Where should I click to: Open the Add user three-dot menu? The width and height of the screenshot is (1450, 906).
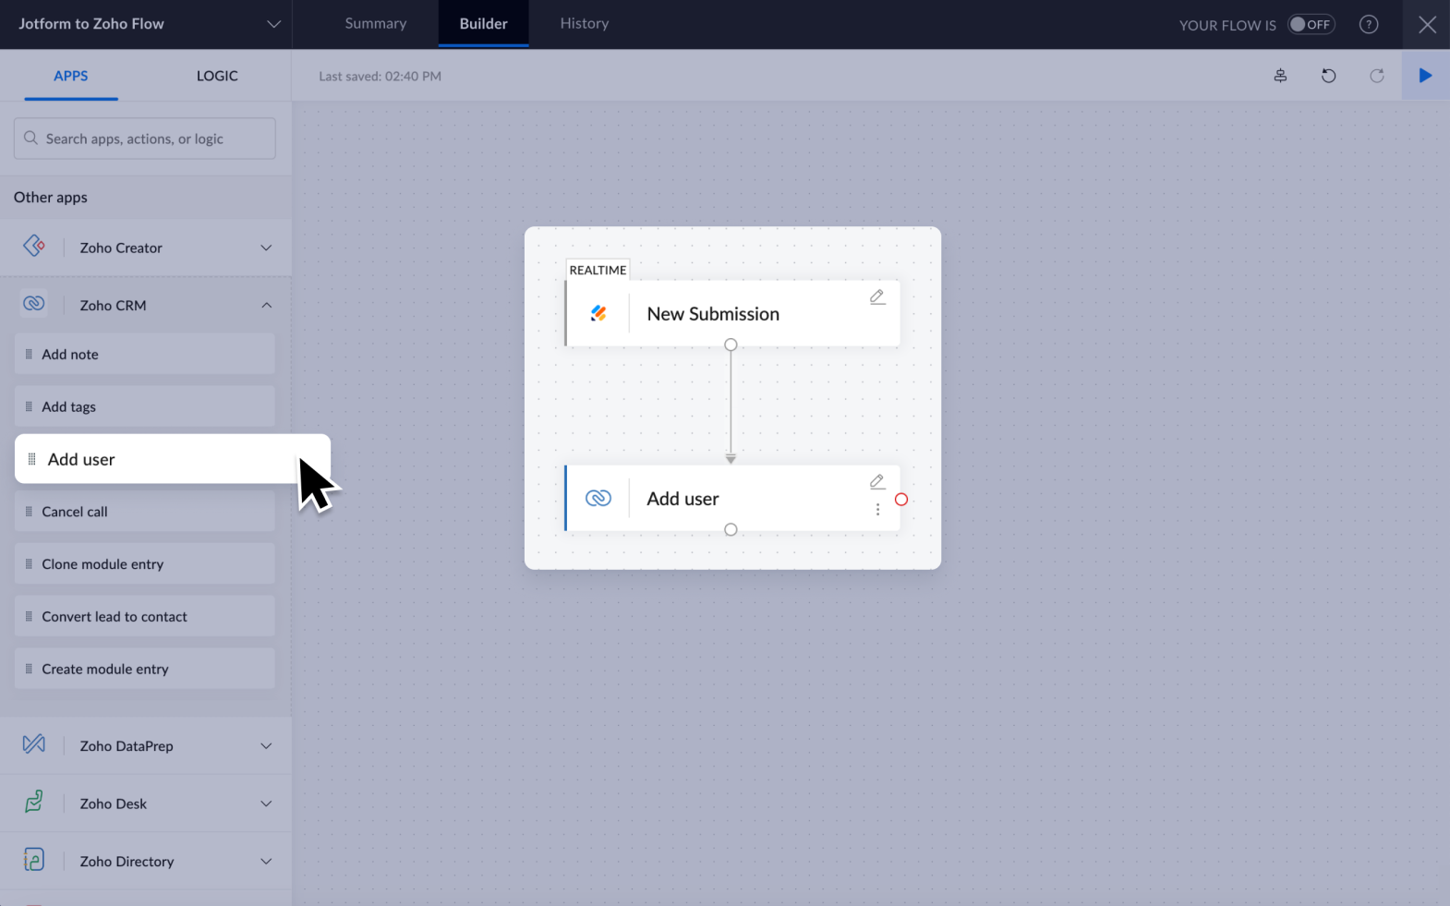tap(877, 510)
